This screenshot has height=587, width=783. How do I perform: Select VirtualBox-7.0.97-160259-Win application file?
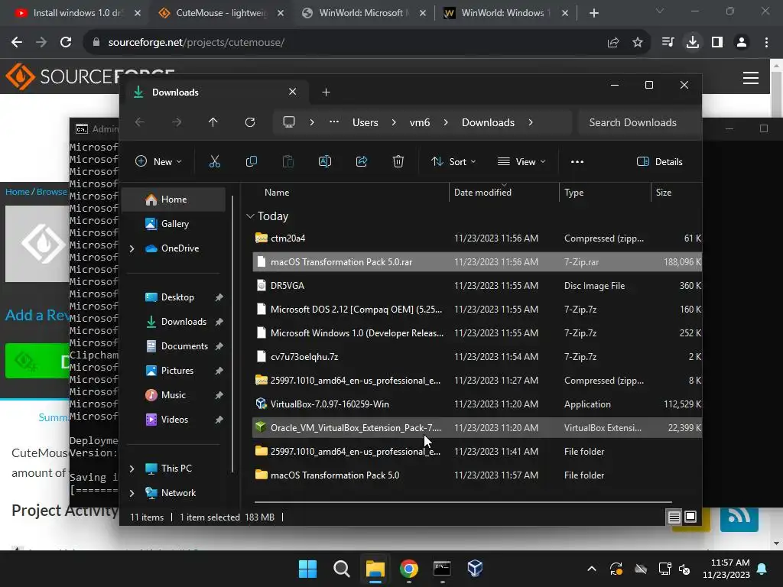pyautogui.click(x=477, y=404)
